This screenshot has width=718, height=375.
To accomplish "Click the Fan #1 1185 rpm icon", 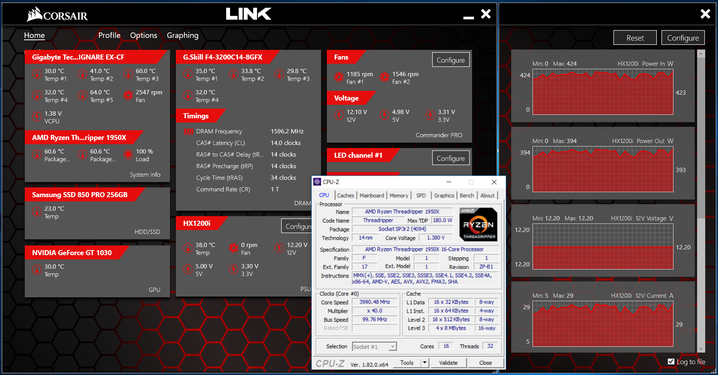I will tap(339, 77).
